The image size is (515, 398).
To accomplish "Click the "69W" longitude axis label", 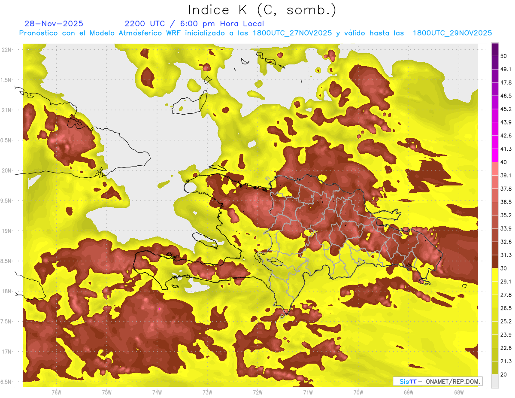I will tap(409, 392).
